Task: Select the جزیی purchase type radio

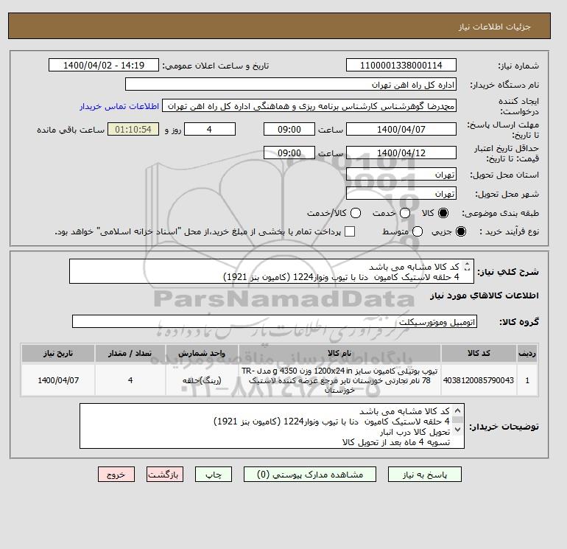Action: pos(461,231)
